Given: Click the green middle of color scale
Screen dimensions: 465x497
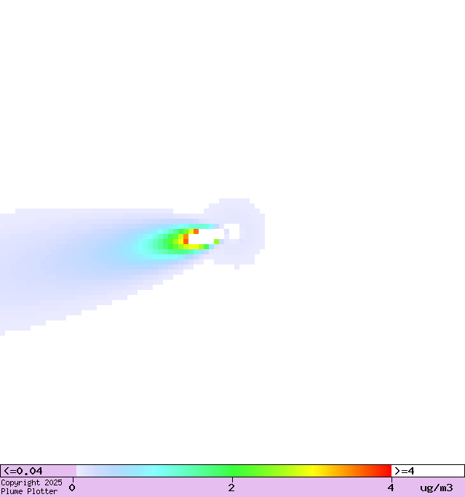Looking at the screenshot, I should 233,471.
